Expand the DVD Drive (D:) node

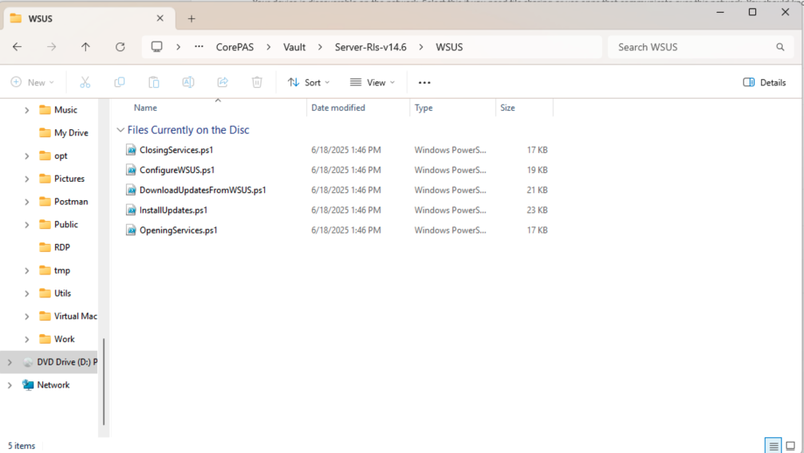[10, 362]
